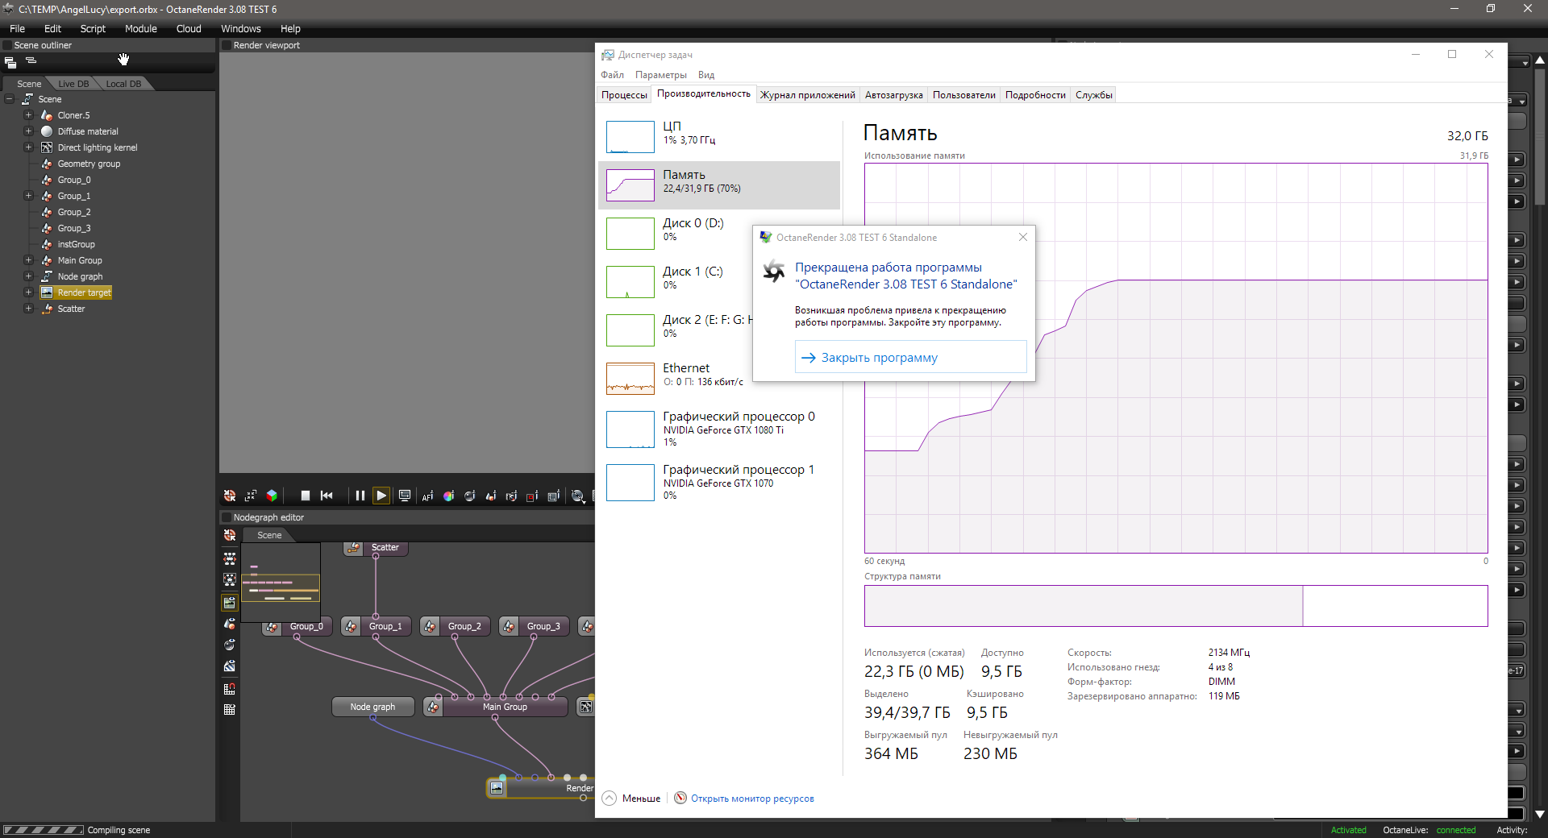
Task: Click the Меньше button in Task Manager
Action: point(632,799)
